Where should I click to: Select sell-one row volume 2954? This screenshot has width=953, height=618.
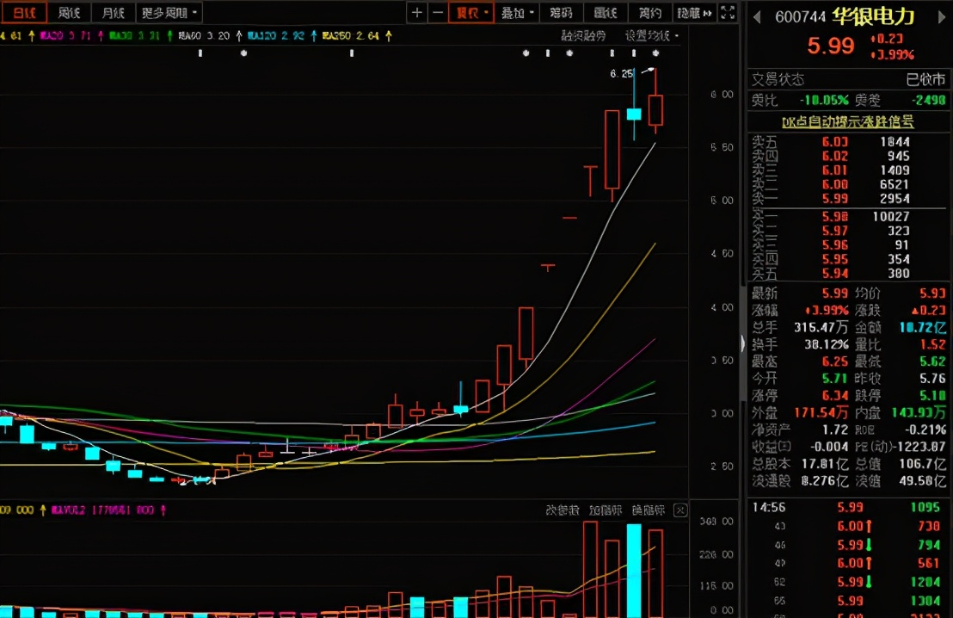pos(894,198)
